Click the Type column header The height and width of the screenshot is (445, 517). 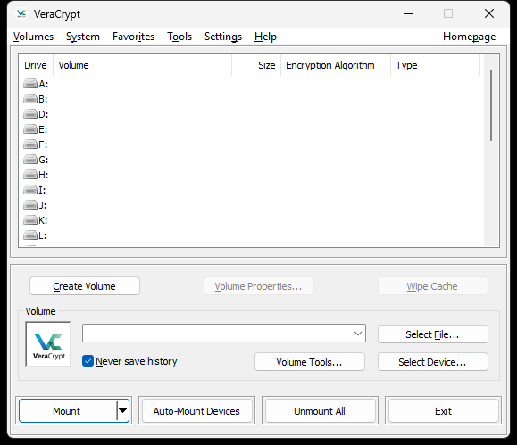point(436,65)
